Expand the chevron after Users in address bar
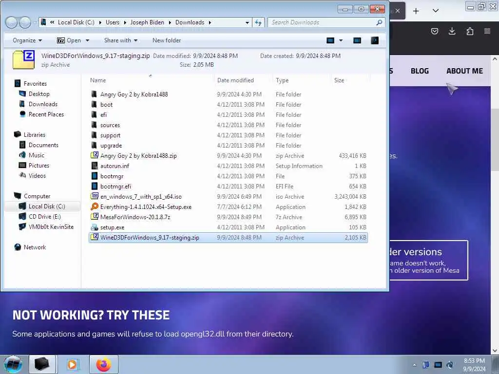The width and height of the screenshot is (499, 374). tap(125, 22)
